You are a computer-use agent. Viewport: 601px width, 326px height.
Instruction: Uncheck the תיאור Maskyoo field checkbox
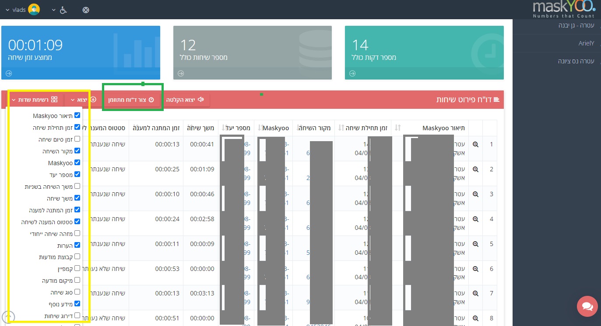[77, 115]
